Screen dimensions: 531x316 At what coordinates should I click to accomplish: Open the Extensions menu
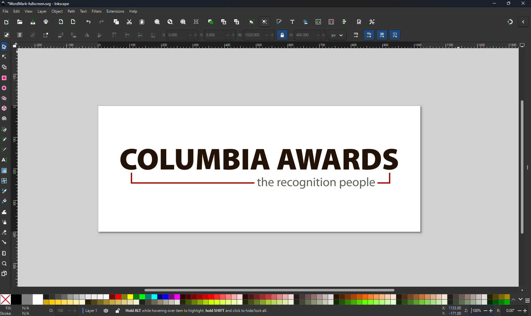[x=115, y=11]
